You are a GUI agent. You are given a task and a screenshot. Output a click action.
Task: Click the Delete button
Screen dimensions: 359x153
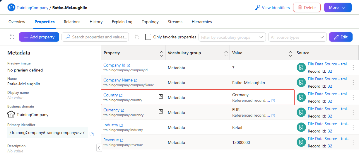(307, 8)
